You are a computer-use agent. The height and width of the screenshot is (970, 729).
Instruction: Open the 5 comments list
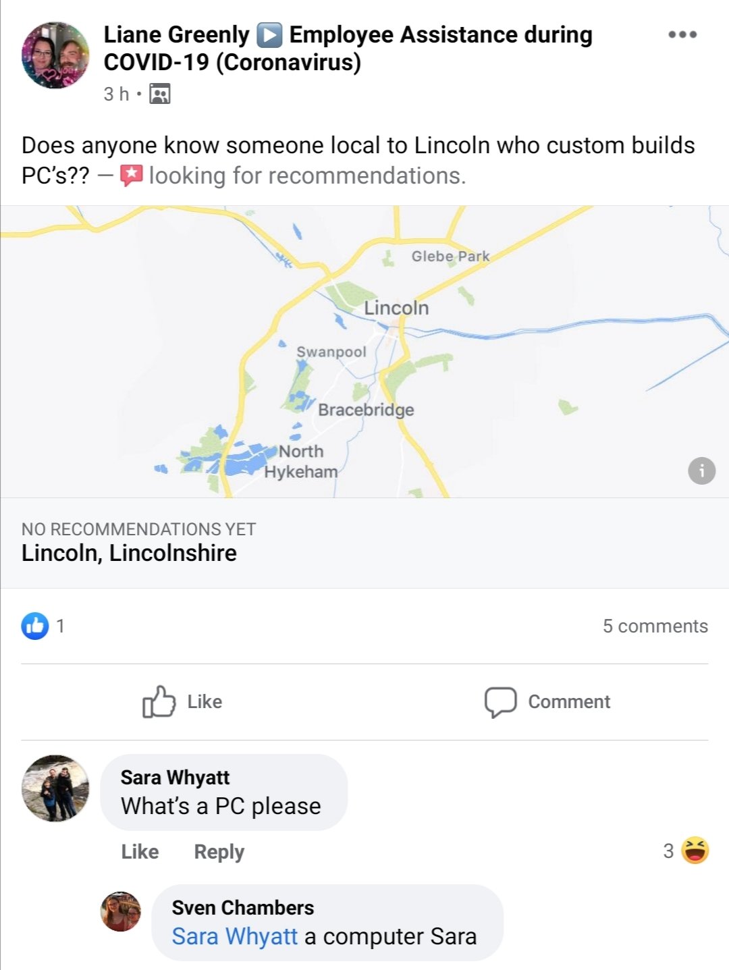coord(655,626)
